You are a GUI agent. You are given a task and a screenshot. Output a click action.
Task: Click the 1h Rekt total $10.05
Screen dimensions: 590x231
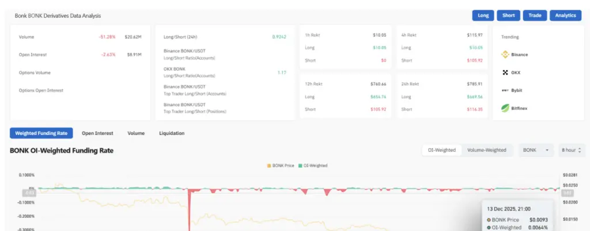coord(379,35)
